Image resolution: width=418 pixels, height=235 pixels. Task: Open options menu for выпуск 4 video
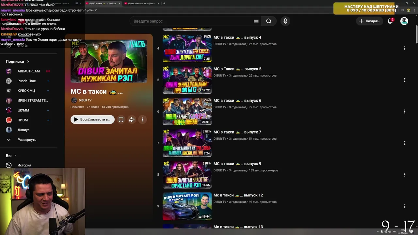[x=405, y=48]
